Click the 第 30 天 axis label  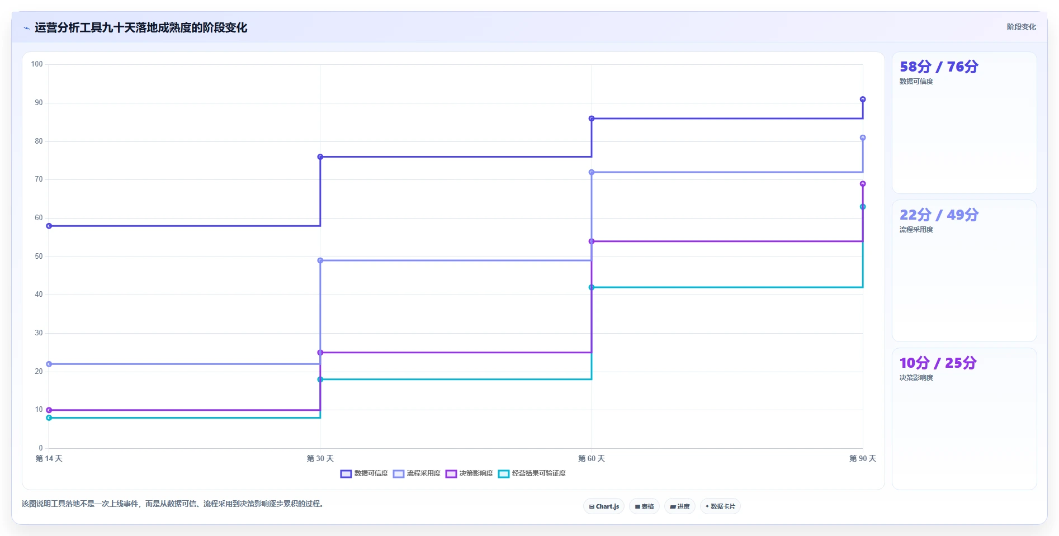[320, 458]
